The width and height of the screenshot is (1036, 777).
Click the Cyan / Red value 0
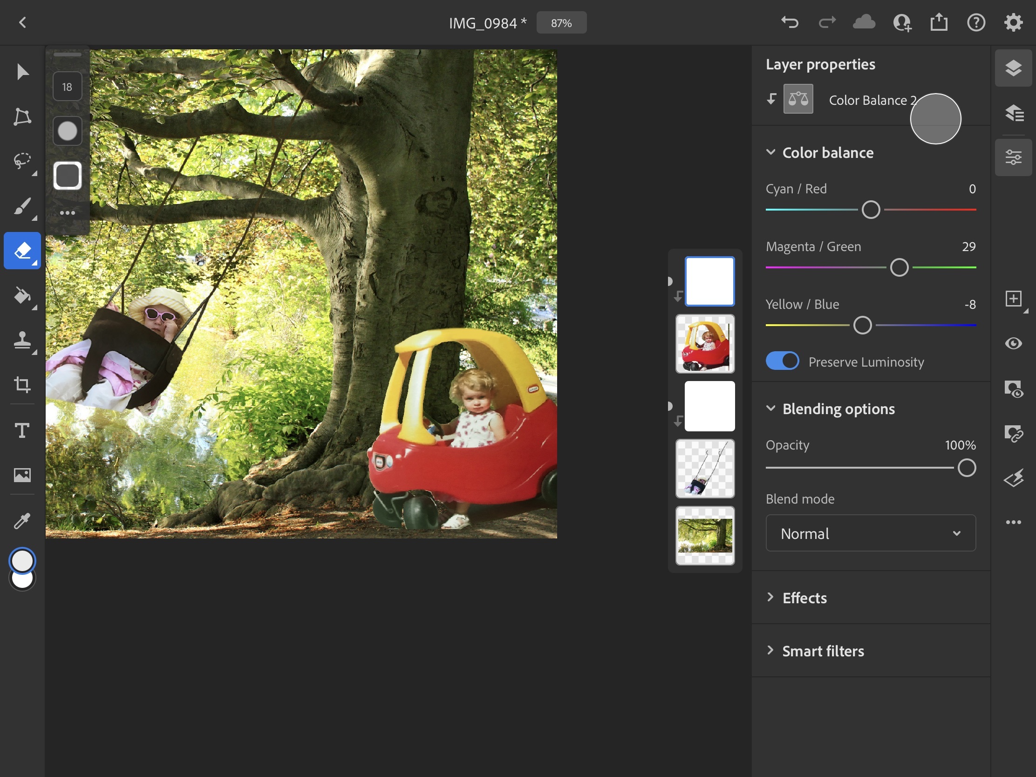click(972, 189)
